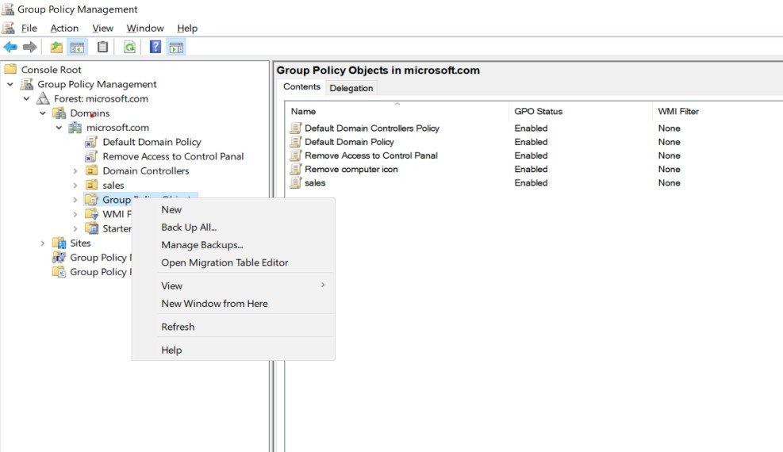Click Enabled status for sales GPO
The image size is (783, 452).
531,183
